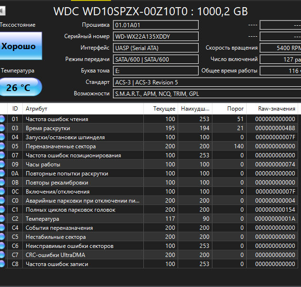Click the status orb for Запуски/остановки шпинделя

coord(2,137)
